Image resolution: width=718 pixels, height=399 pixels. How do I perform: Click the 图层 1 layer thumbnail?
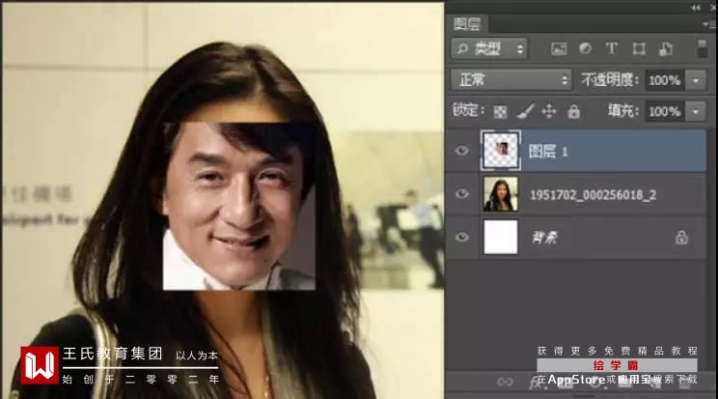click(x=501, y=151)
